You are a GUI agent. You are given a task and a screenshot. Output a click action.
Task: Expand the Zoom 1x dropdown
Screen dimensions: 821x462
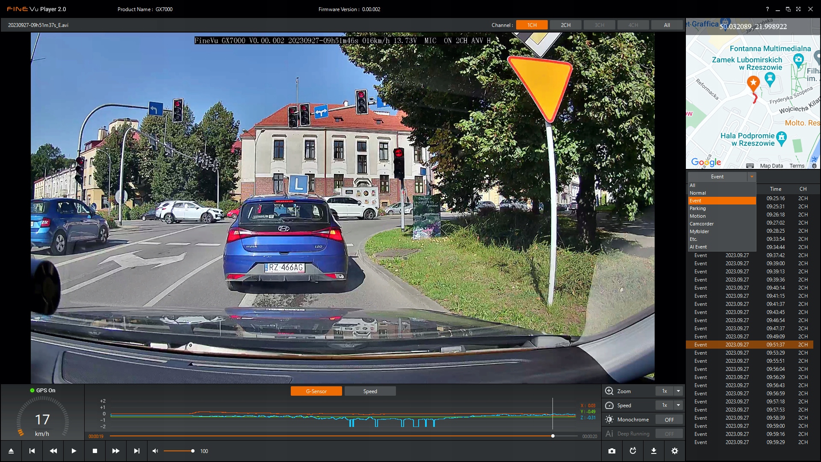pyautogui.click(x=678, y=391)
